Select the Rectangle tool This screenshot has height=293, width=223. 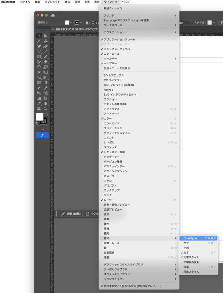coord(39,57)
